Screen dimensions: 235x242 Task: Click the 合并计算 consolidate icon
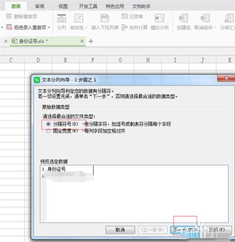click(x=125, y=28)
